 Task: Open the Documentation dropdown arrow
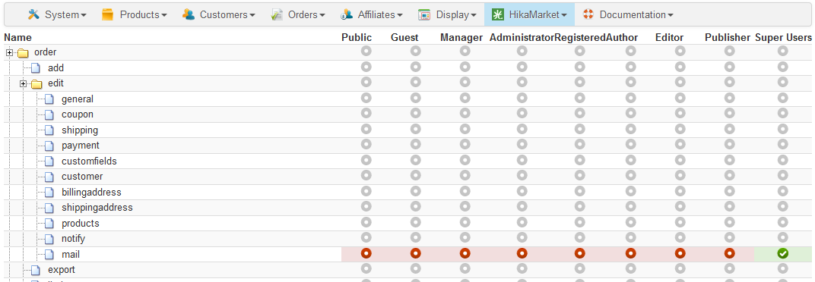pyautogui.click(x=671, y=16)
